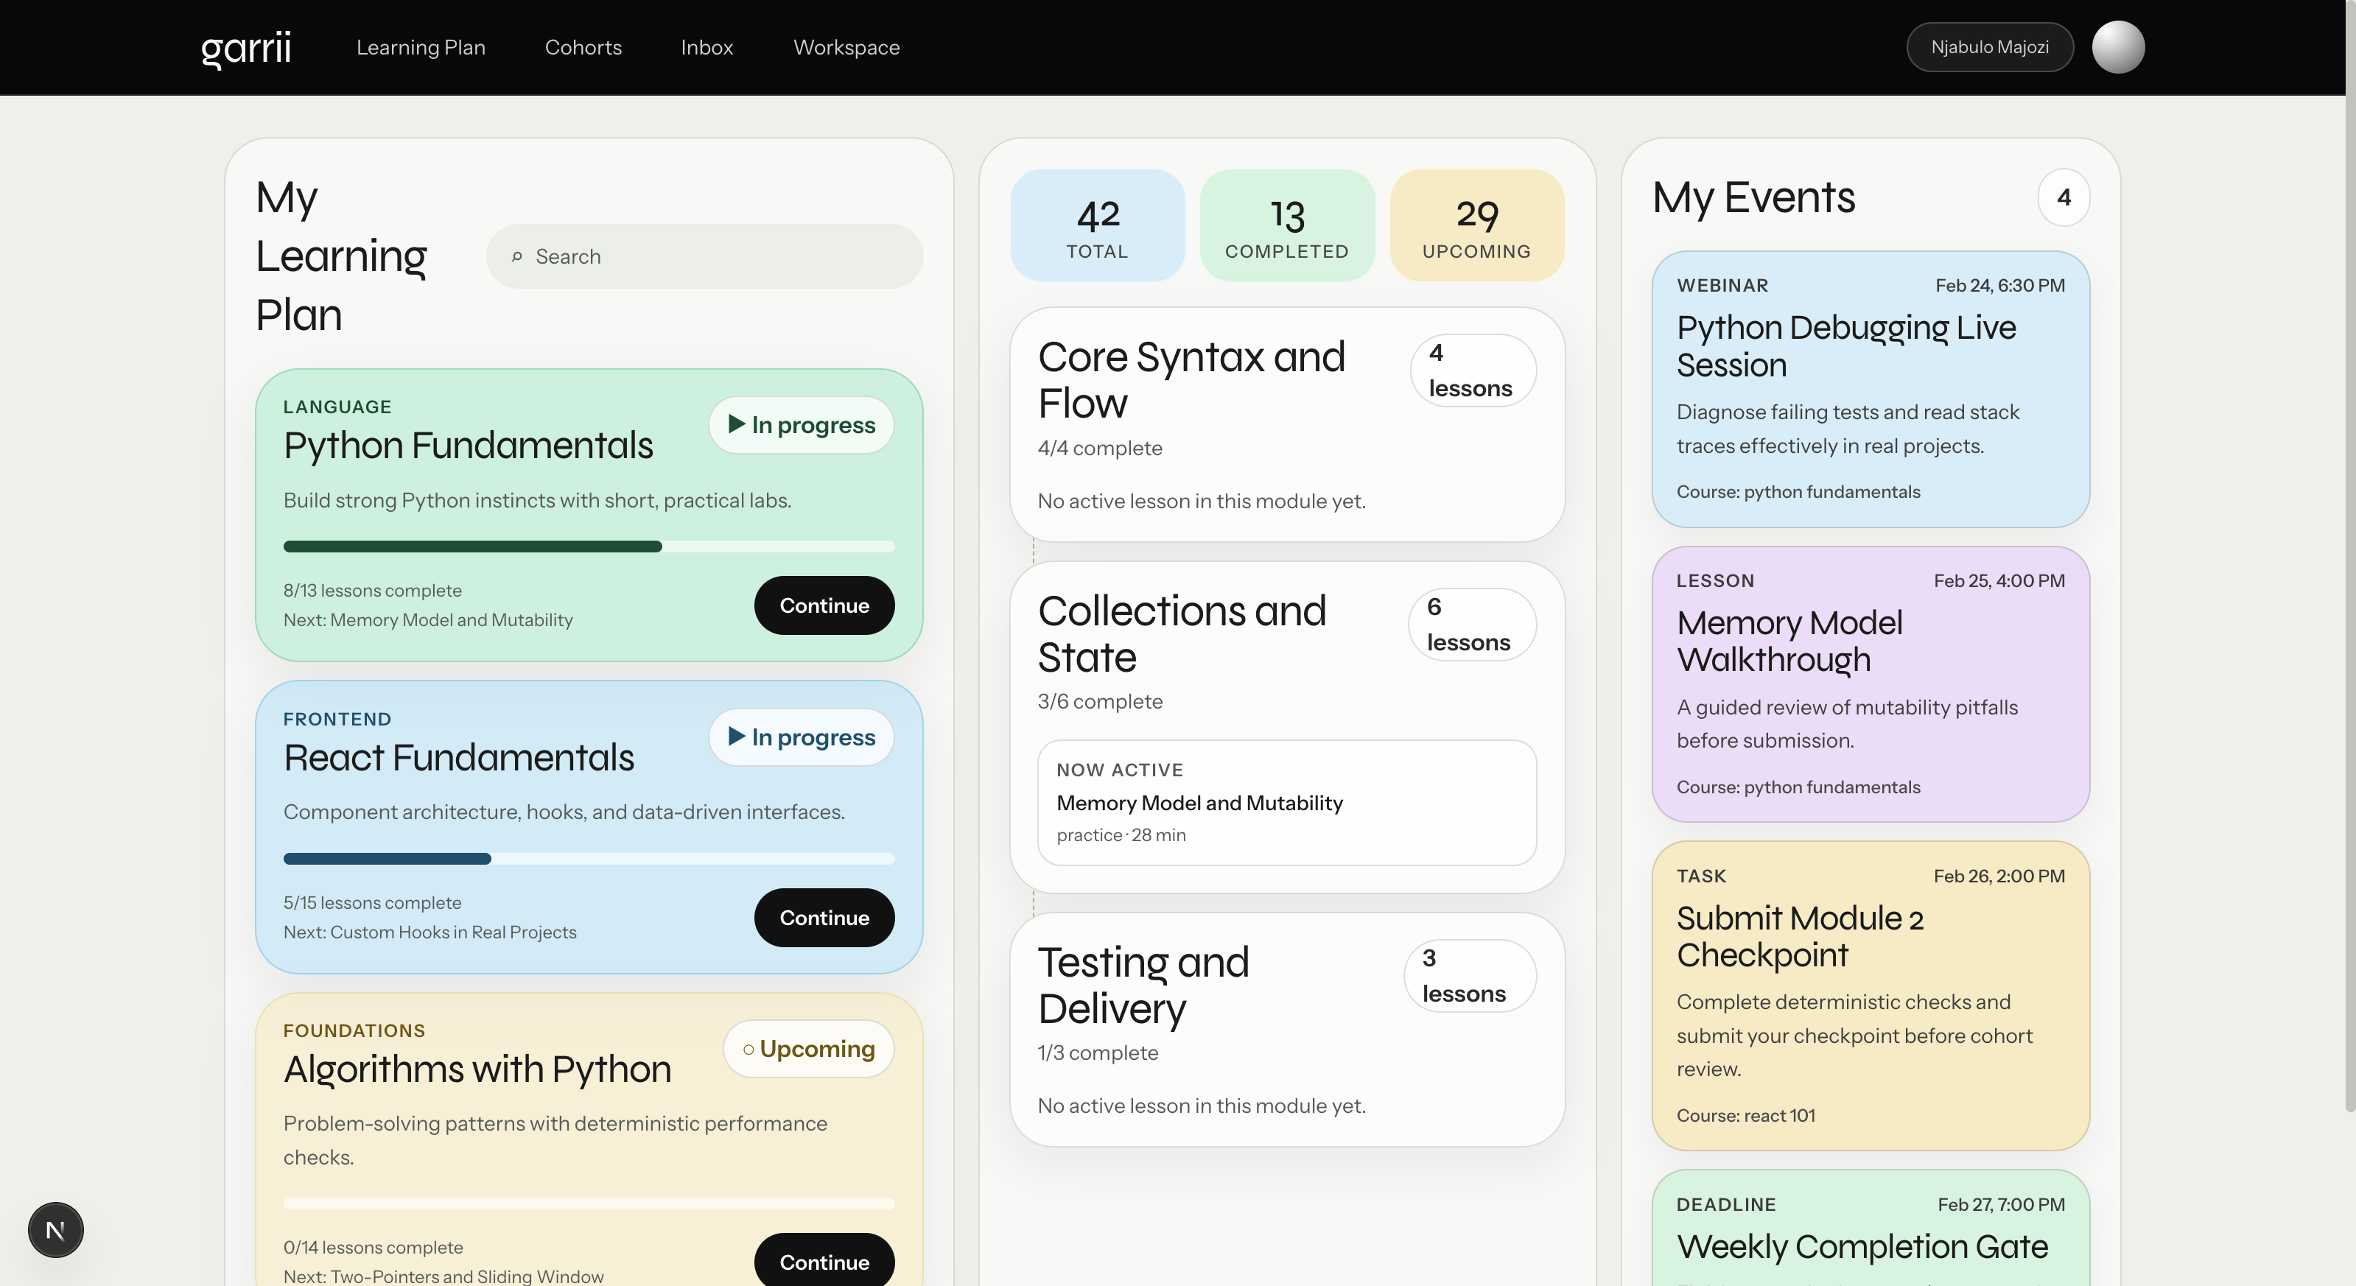The height and width of the screenshot is (1286, 2356).
Task: Switch to the Workspace section
Action: [x=846, y=46]
